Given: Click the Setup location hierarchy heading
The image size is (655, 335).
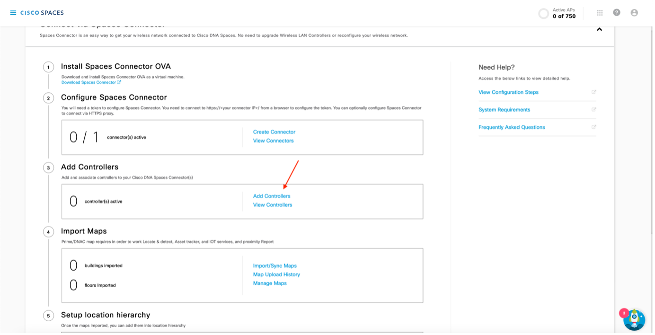Looking at the screenshot, I should pyautogui.click(x=106, y=315).
